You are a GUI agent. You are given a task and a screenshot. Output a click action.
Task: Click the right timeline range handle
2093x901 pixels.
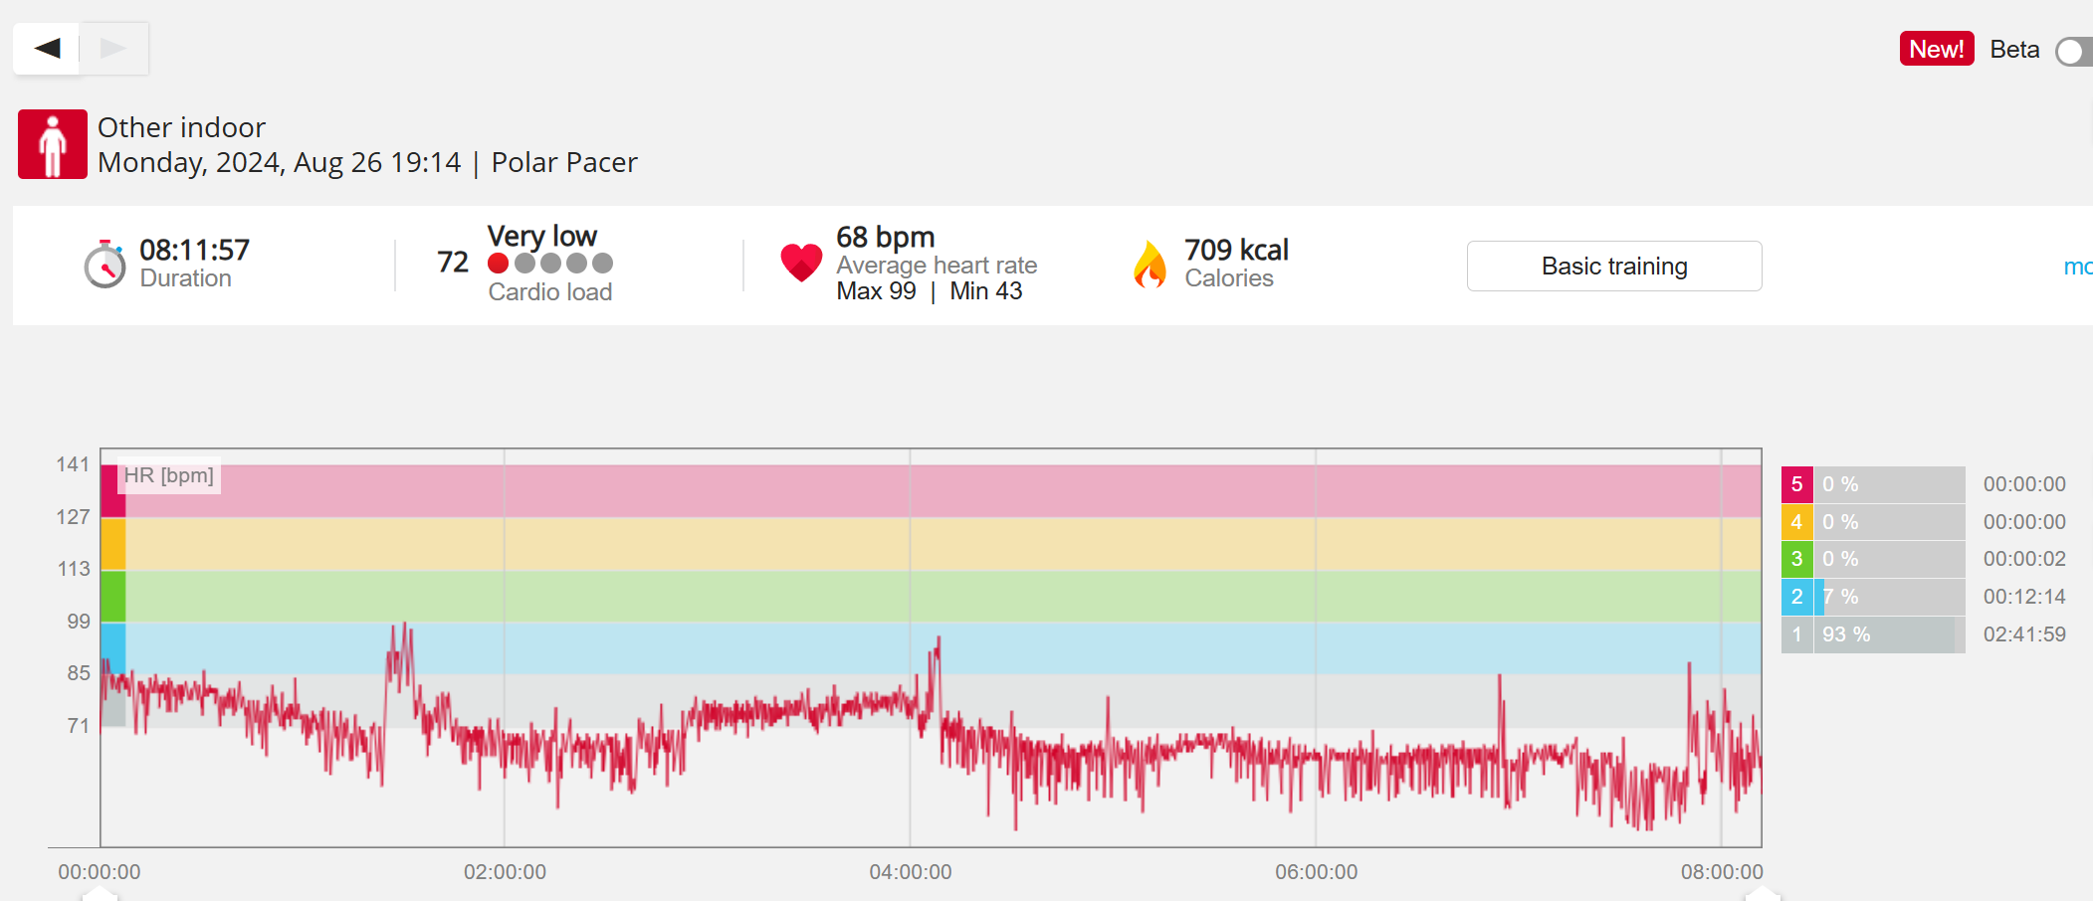click(x=1762, y=894)
